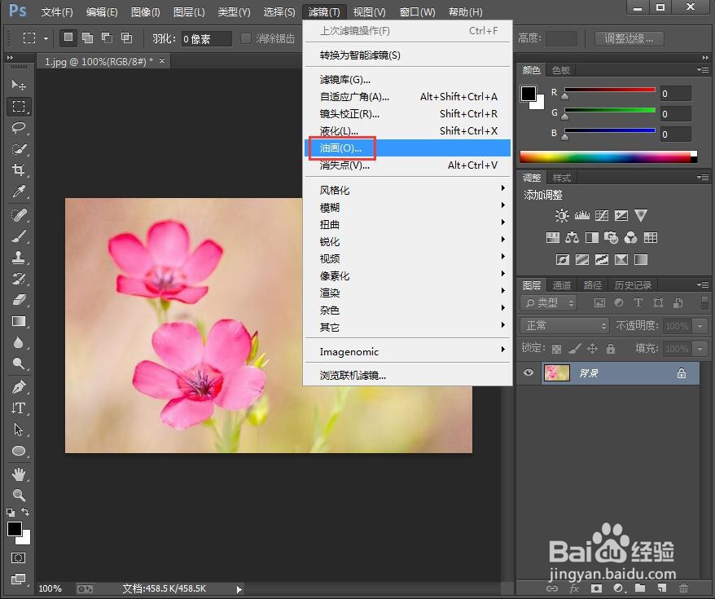715x599 pixels.
Task: Click the red R color slider
Action: point(610,90)
